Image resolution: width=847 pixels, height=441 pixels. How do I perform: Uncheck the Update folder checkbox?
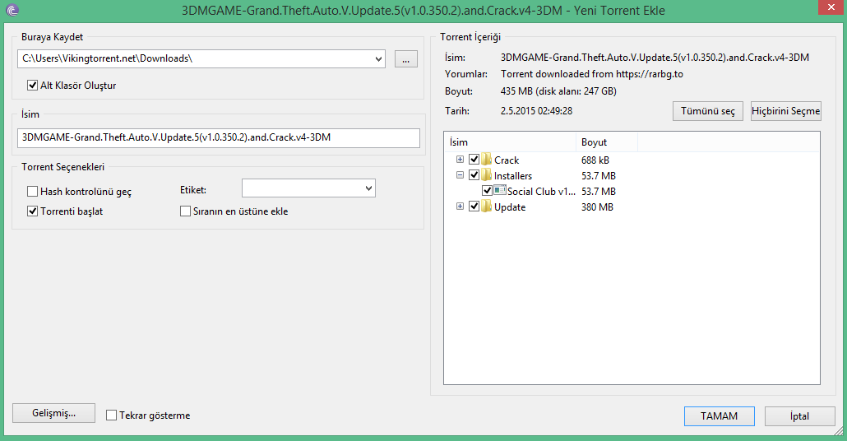tap(474, 207)
